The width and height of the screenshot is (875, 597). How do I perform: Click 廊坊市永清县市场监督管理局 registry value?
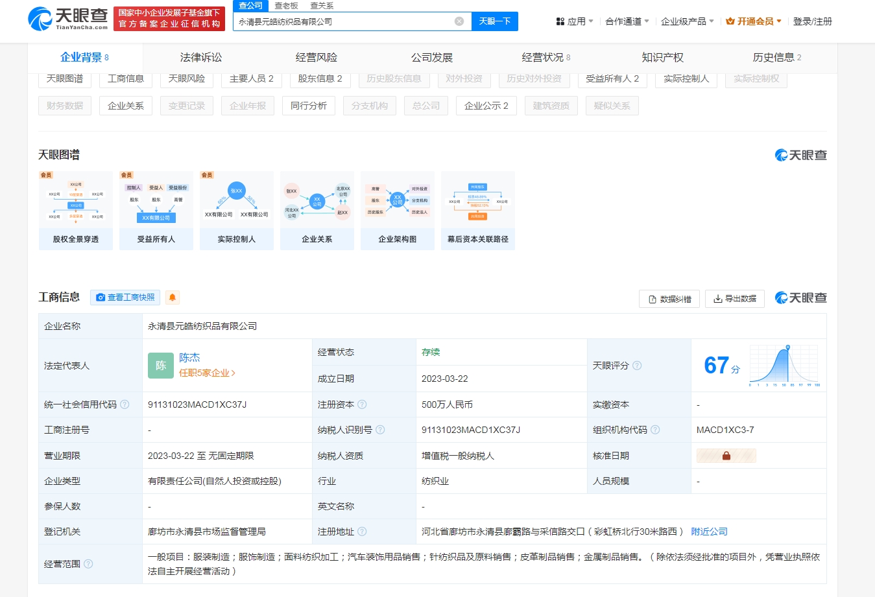click(x=207, y=532)
